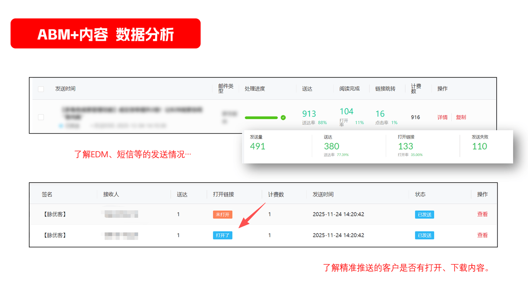Click the small blue dot under the blurred email title
Image resolution: width=528 pixels, height=289 pixels.
(x=61, y=125)
